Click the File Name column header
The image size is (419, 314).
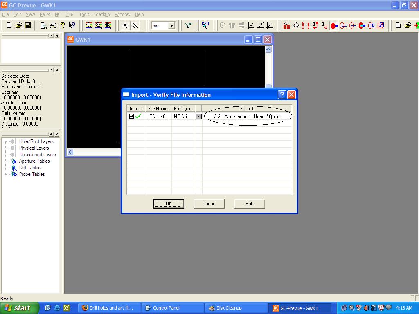coord(158,109)
